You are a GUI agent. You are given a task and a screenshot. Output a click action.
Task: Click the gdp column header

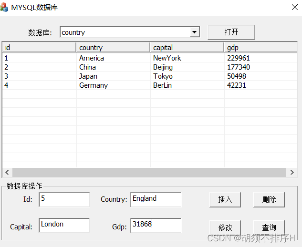click(x=261, y=47)
